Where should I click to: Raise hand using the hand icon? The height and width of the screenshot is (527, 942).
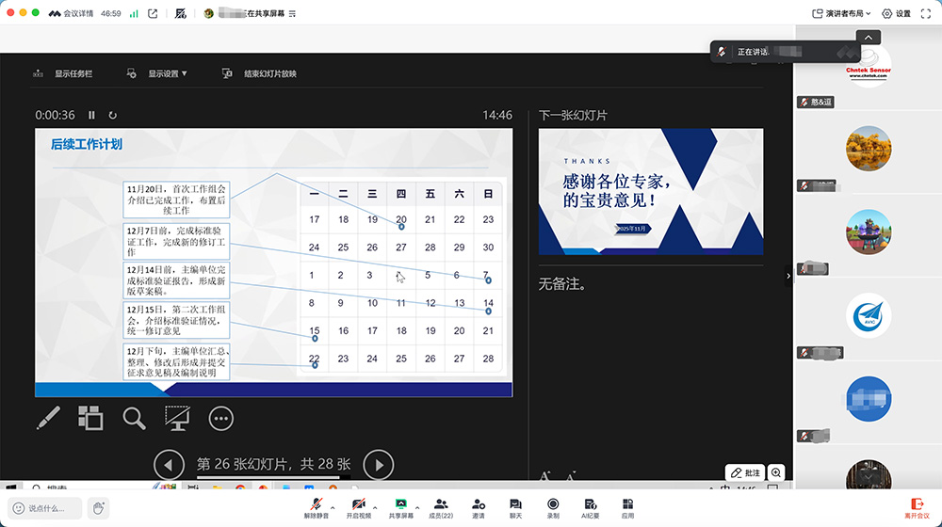coord(98,508)
